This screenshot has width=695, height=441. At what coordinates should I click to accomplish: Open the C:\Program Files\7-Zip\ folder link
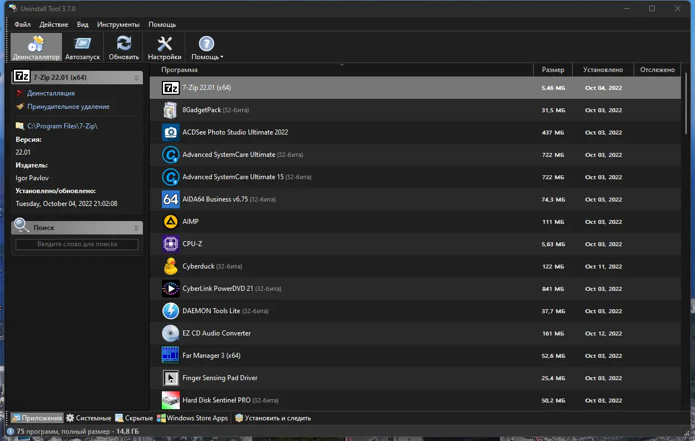(63, 126)
